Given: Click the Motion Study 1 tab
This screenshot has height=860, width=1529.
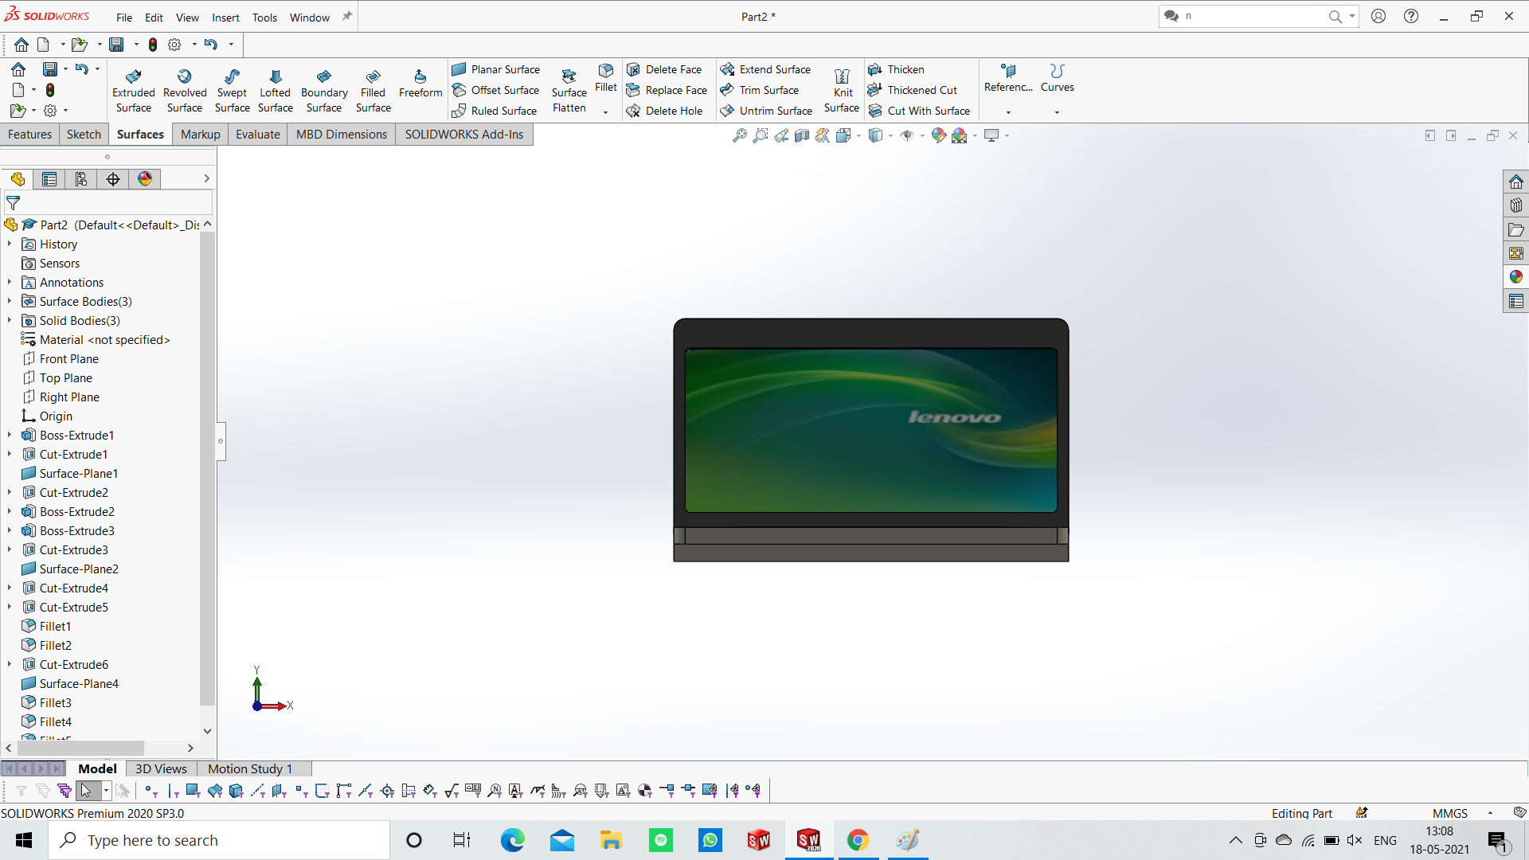Looking at the screenshot, I should pos(250,768).
